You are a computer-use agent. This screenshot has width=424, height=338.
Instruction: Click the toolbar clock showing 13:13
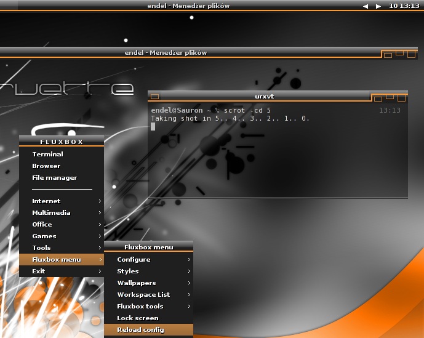pos(404,6)
